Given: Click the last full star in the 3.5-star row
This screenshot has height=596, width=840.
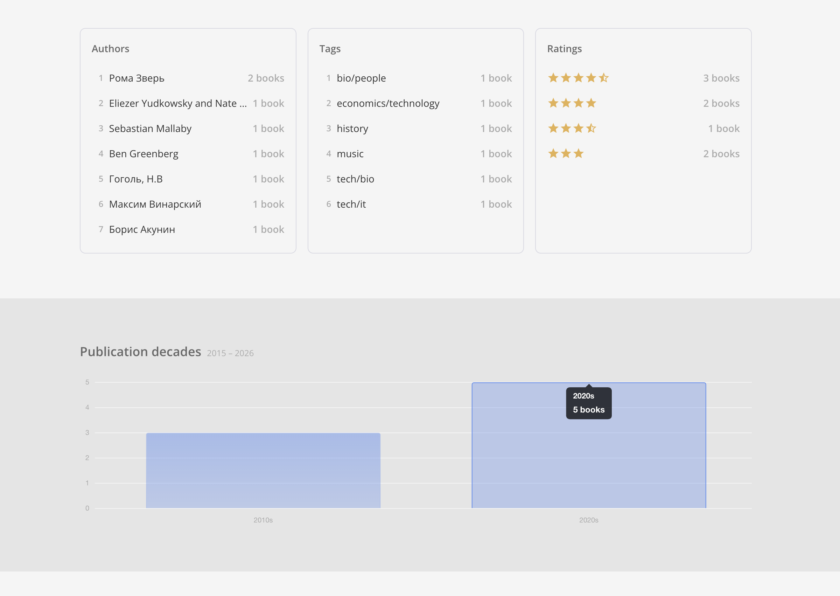Looking at the screenshot, I should (x=579, y=129).
